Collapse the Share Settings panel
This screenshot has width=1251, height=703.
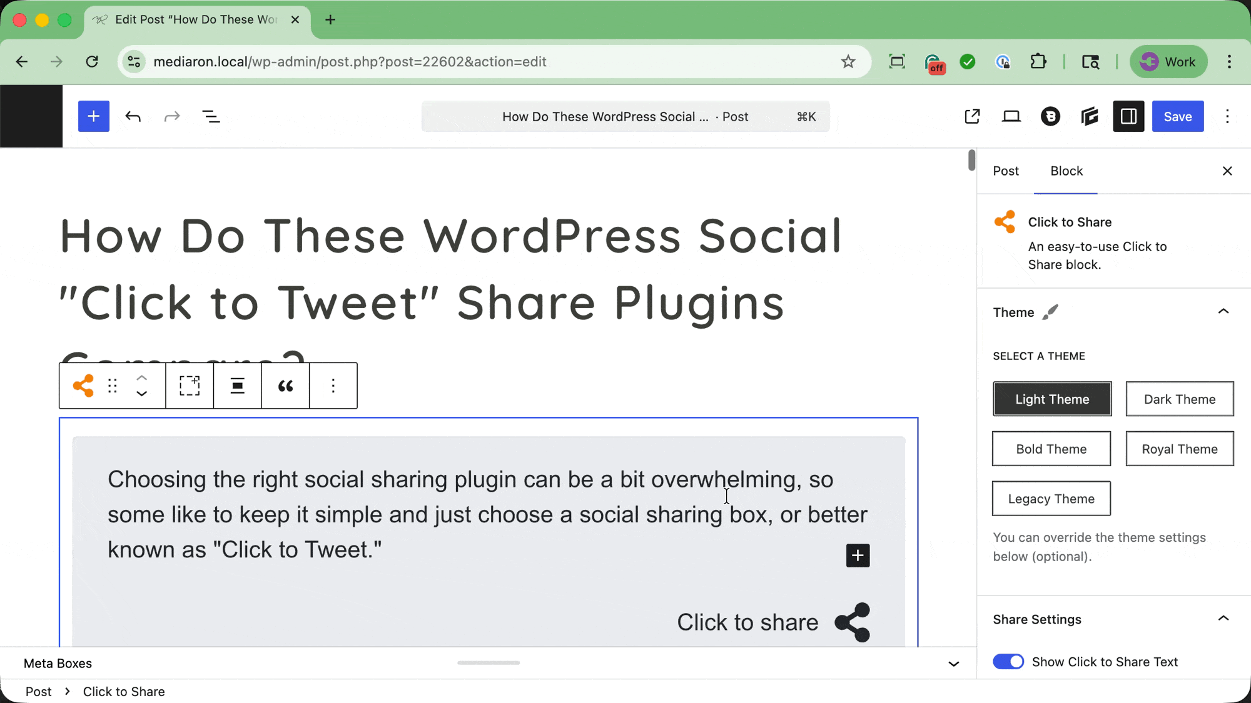coord(1223,619)
